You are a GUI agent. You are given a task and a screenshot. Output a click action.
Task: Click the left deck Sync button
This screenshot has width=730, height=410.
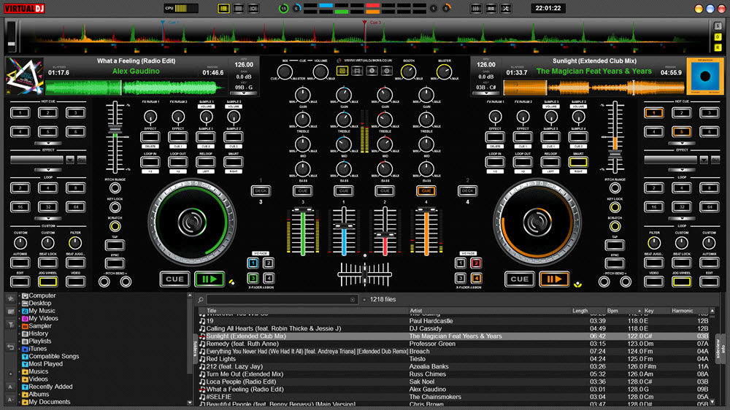click(x=115, y=263)
